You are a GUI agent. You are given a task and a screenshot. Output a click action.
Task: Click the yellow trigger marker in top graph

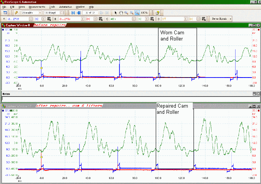coord(42,68)
